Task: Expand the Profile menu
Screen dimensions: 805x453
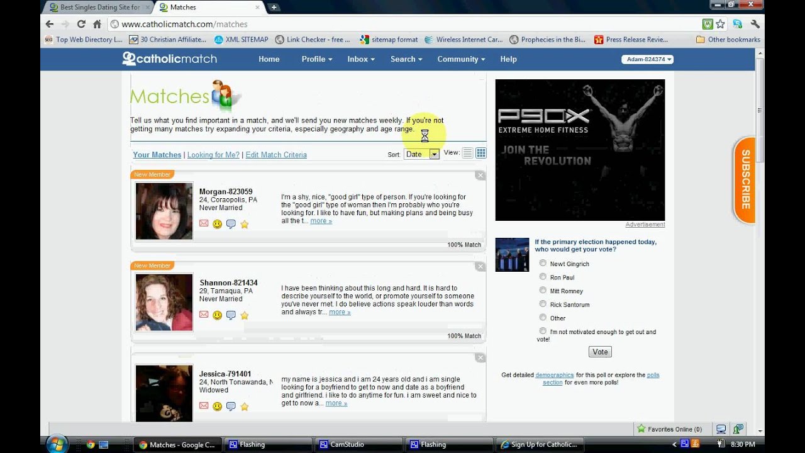Action: 316,59
